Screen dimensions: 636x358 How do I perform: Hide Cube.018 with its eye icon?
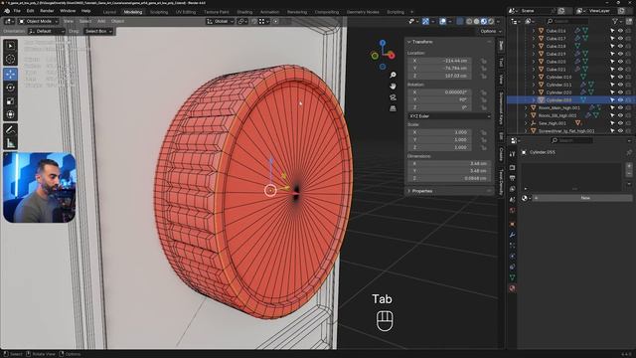pyautogui.click(x=620, y=46)
